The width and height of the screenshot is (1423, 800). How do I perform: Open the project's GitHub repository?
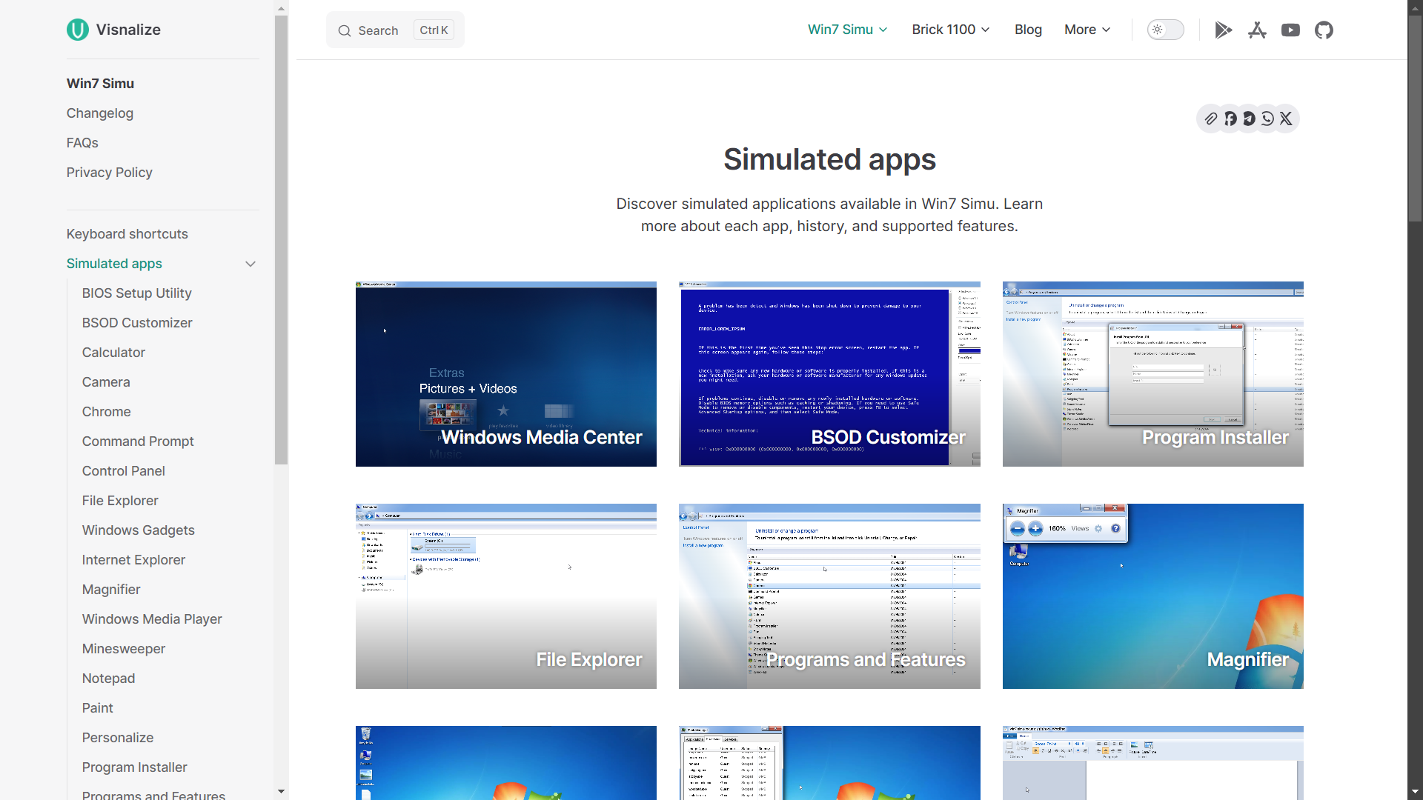pos(1324,30)
